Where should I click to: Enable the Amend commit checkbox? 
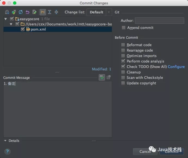click(x=124, y=28)
